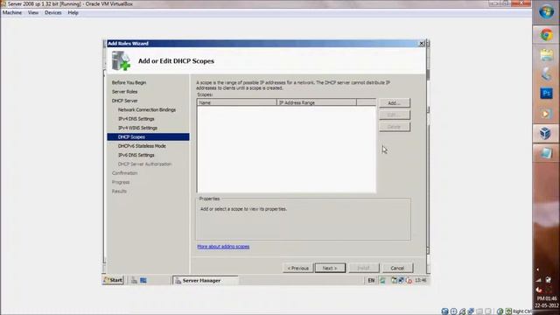The image size is (560, 315).
Task: Click the Install button
Action: coord(363,268)
